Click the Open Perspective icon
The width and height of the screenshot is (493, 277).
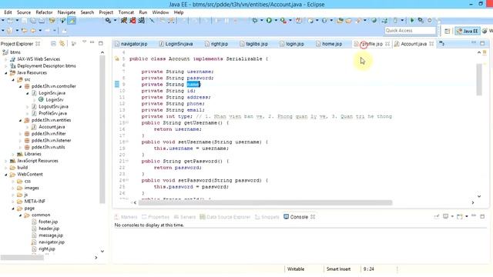[447, 31]
